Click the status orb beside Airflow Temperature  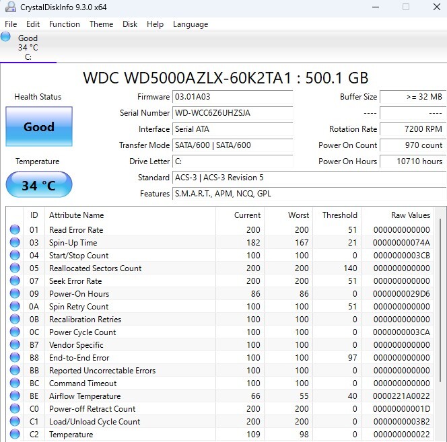click(x=15, y=396)
